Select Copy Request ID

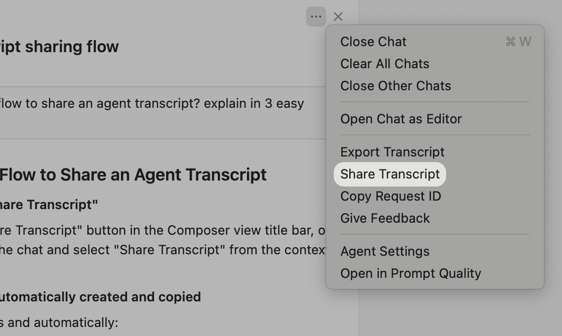(x=390, y=196)
